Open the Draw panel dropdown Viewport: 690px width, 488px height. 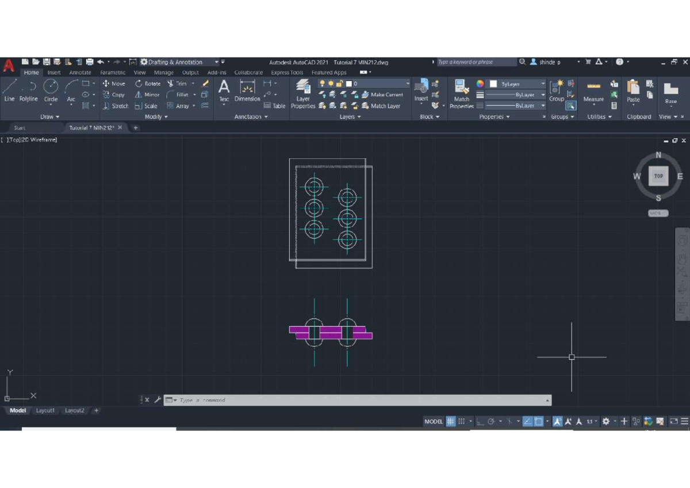pyautogui.click(x=49, y=116)
